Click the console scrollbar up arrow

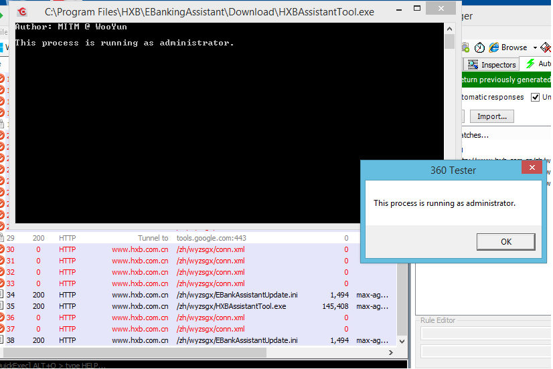[449, 29]
